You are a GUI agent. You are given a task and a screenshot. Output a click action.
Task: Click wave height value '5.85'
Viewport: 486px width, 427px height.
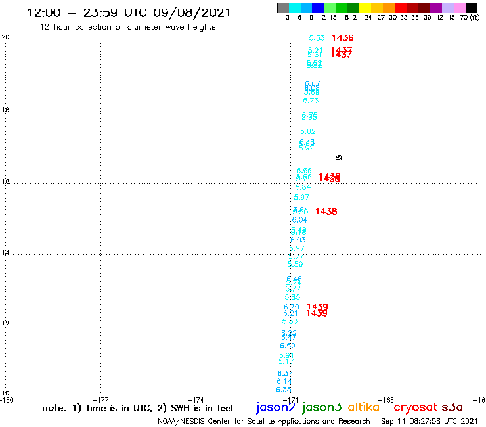293,297
